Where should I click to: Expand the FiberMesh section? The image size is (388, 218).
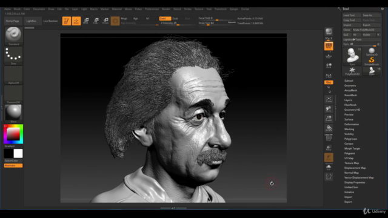click(350, 105)
